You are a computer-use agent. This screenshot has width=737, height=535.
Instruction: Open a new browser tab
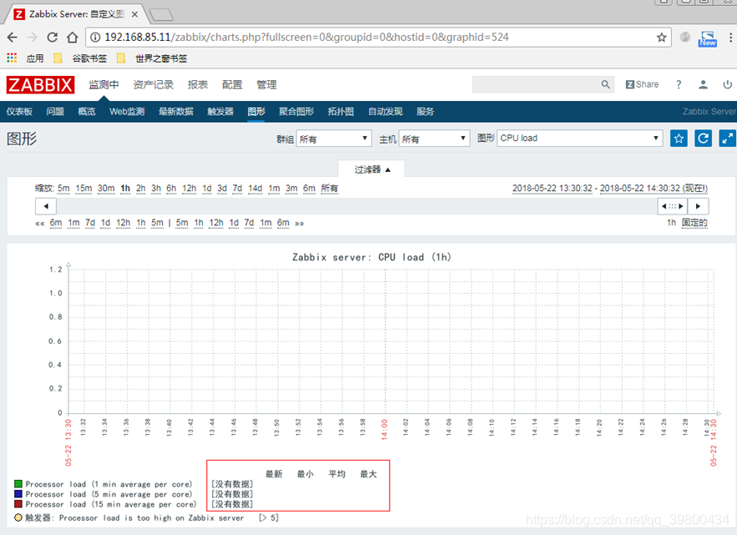162,15
